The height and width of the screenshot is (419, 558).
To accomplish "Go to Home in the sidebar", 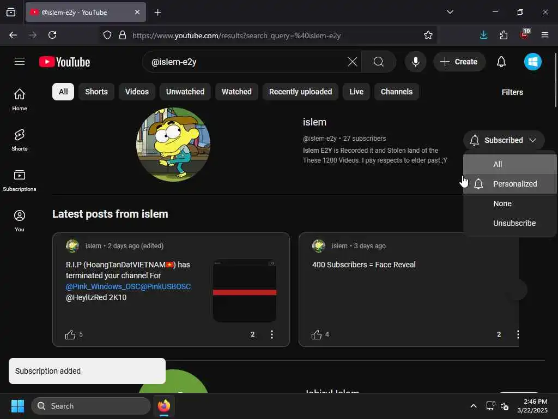I will coord(20,99).
